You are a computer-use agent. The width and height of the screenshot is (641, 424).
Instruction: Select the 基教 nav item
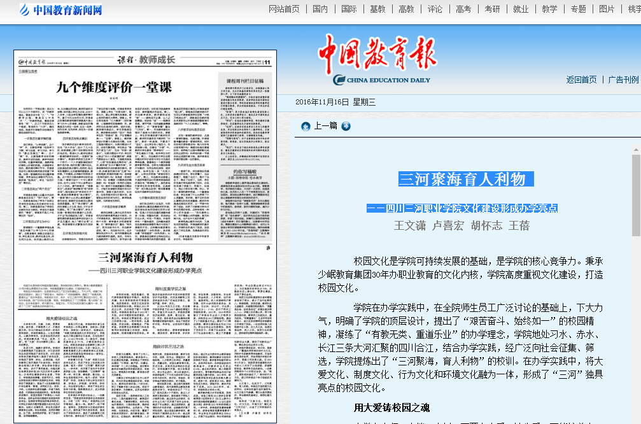click(377, 9)
